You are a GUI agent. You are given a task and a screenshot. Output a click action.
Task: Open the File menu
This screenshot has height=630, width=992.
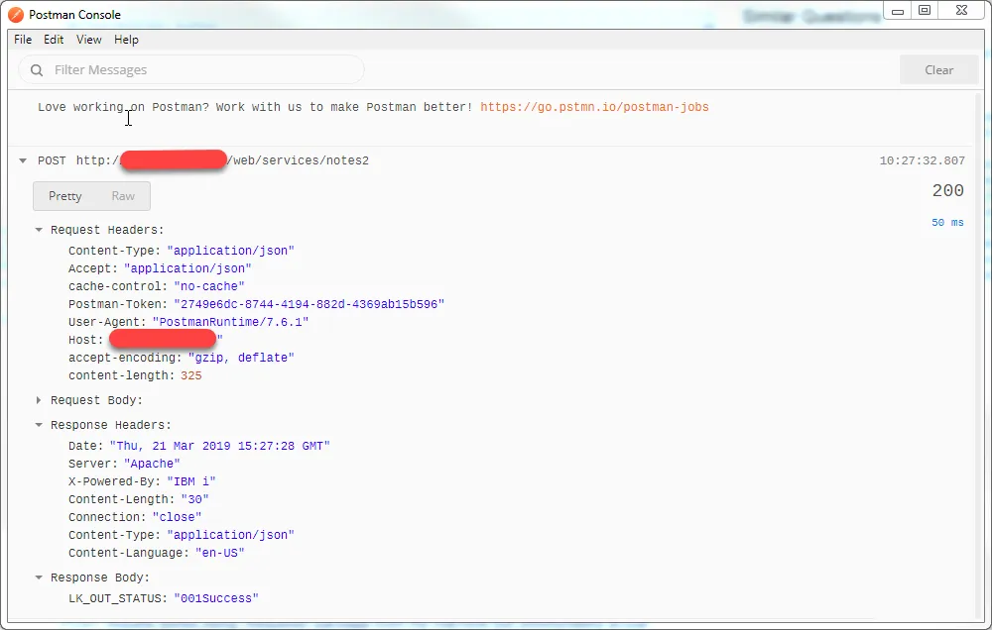tap(23, 40)
